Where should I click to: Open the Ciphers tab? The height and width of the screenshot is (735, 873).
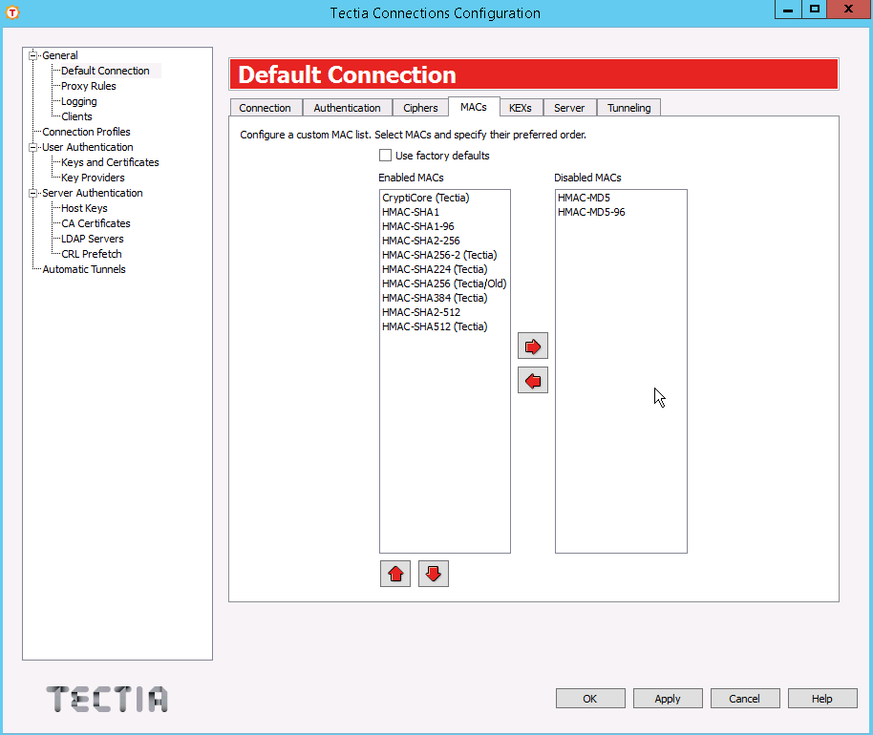[420, 107]
